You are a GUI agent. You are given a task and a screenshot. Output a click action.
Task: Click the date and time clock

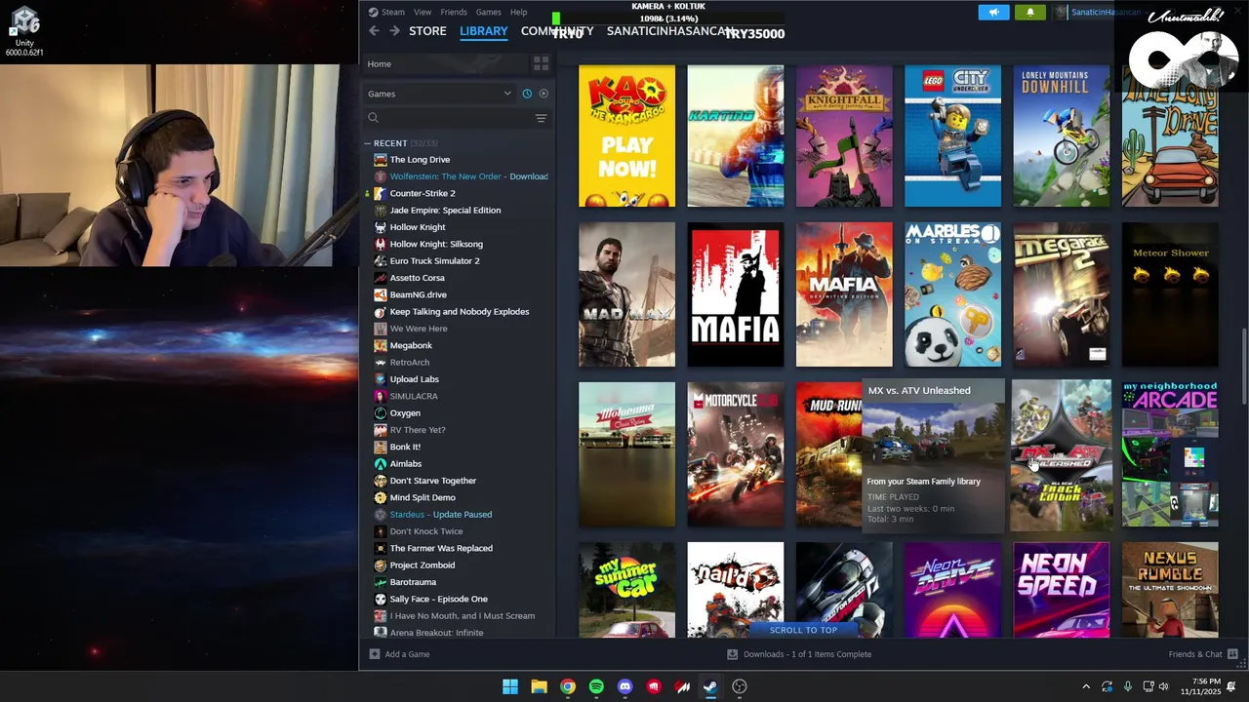pyautogui.click(x=1200, y=686)
